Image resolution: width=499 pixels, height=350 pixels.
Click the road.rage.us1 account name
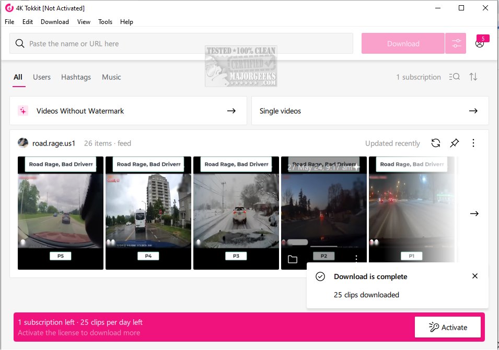click(54, 143)
